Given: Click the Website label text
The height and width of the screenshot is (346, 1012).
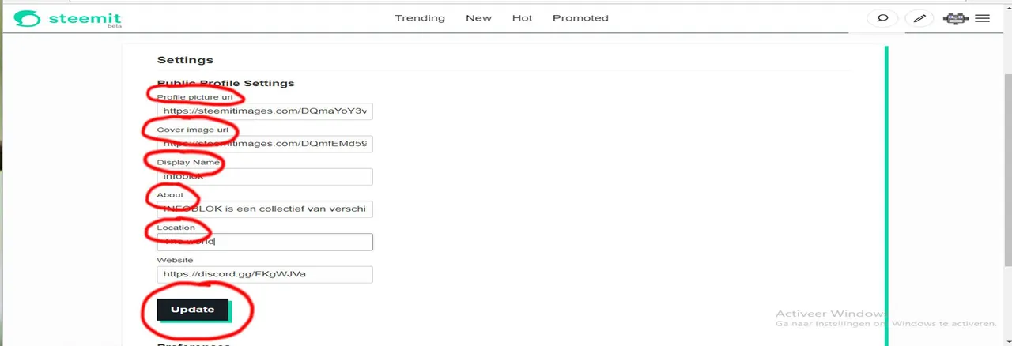Looking at the screenshot, I should pos(175,260).
